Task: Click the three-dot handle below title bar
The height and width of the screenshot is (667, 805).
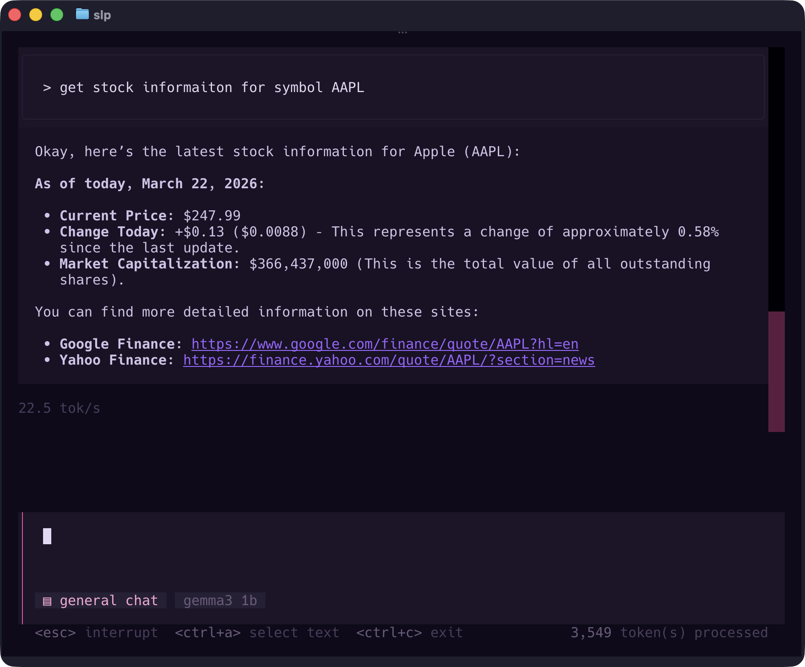Action: click(402, 33)
